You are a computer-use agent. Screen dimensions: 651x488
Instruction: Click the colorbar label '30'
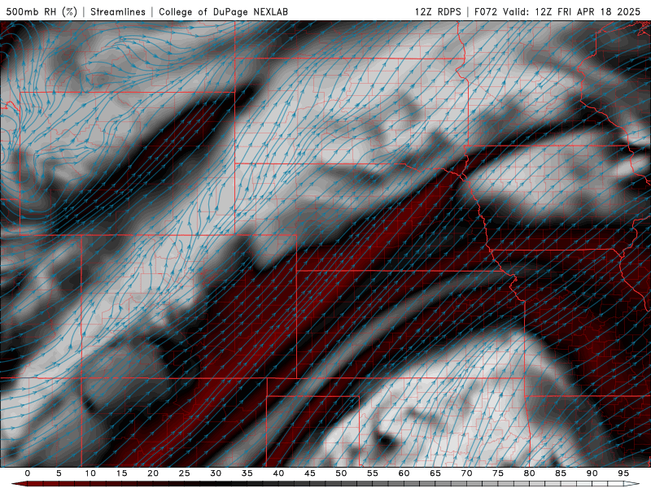[x=216, y=473]
